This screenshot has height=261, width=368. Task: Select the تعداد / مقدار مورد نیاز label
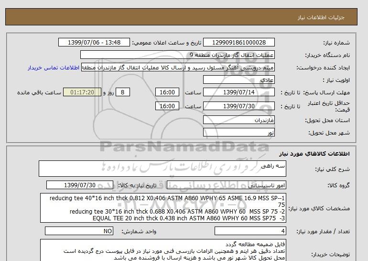coord(323,232)
